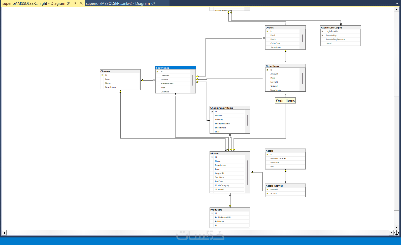Open the document list dropdown arrow

point(397,4)
